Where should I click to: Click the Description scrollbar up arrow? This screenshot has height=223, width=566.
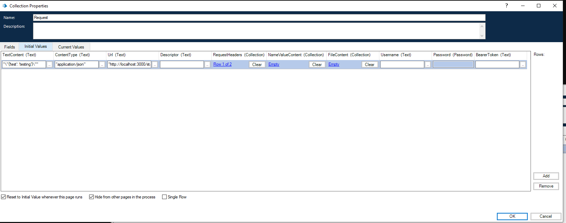pos(482,26)
